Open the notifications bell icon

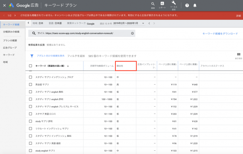195,5
